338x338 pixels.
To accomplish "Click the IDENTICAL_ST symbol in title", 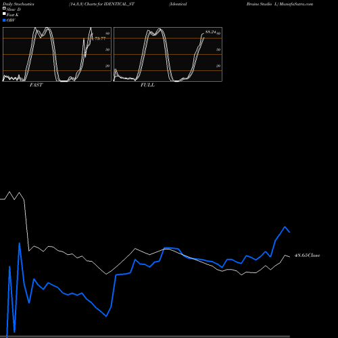I will pos(119,4).
